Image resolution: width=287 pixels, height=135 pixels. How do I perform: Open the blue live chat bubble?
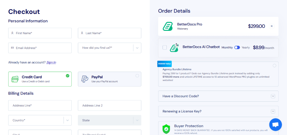[276, 125]
